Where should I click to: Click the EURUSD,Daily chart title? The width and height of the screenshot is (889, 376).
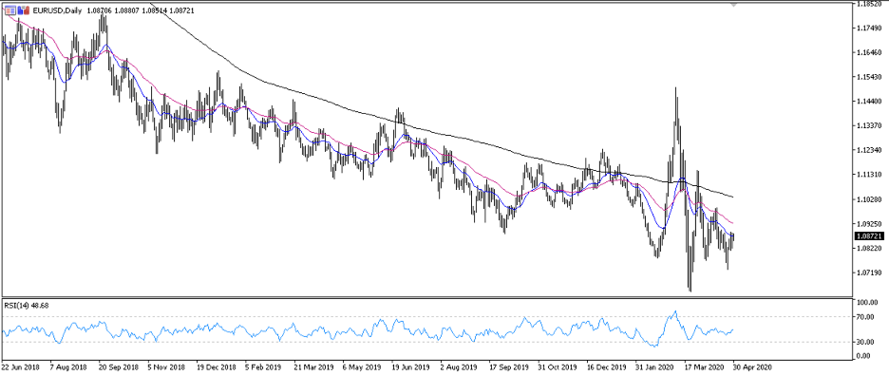click(x=57, y=10)
